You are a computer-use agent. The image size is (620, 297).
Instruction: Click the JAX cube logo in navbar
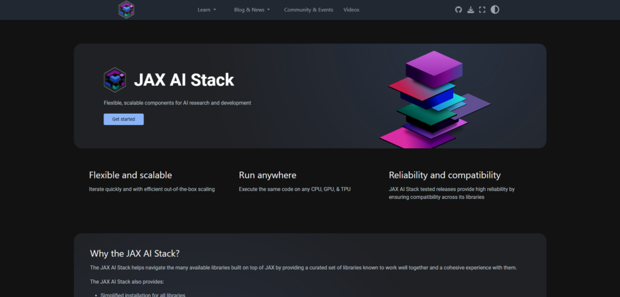[127, 10]
